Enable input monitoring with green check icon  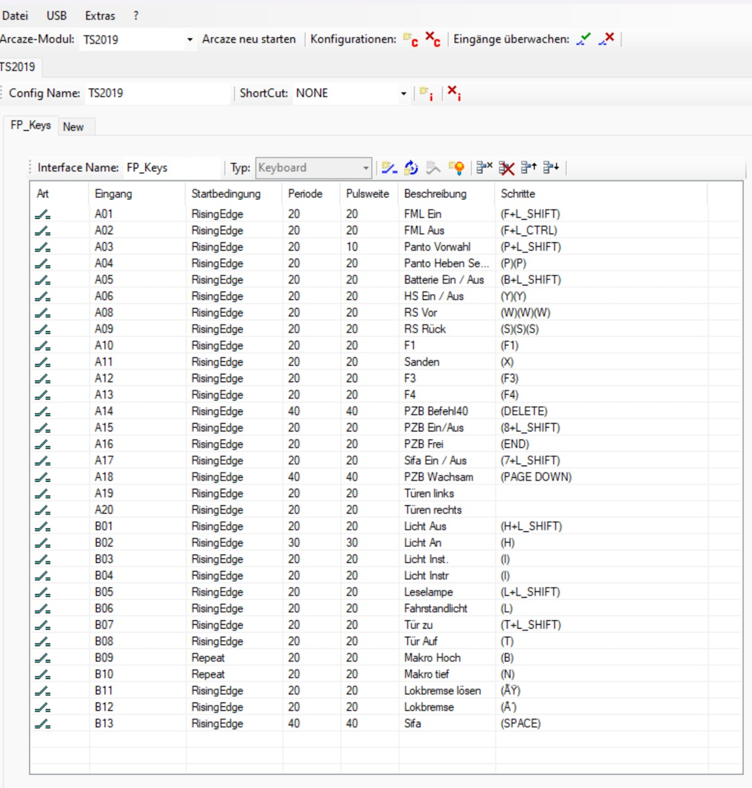(583, 39)
